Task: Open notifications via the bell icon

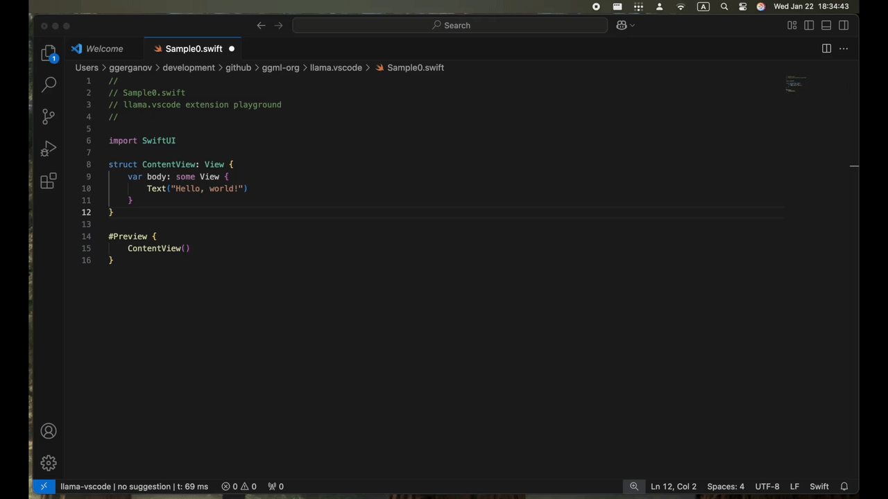Action: tap(844, 486)
